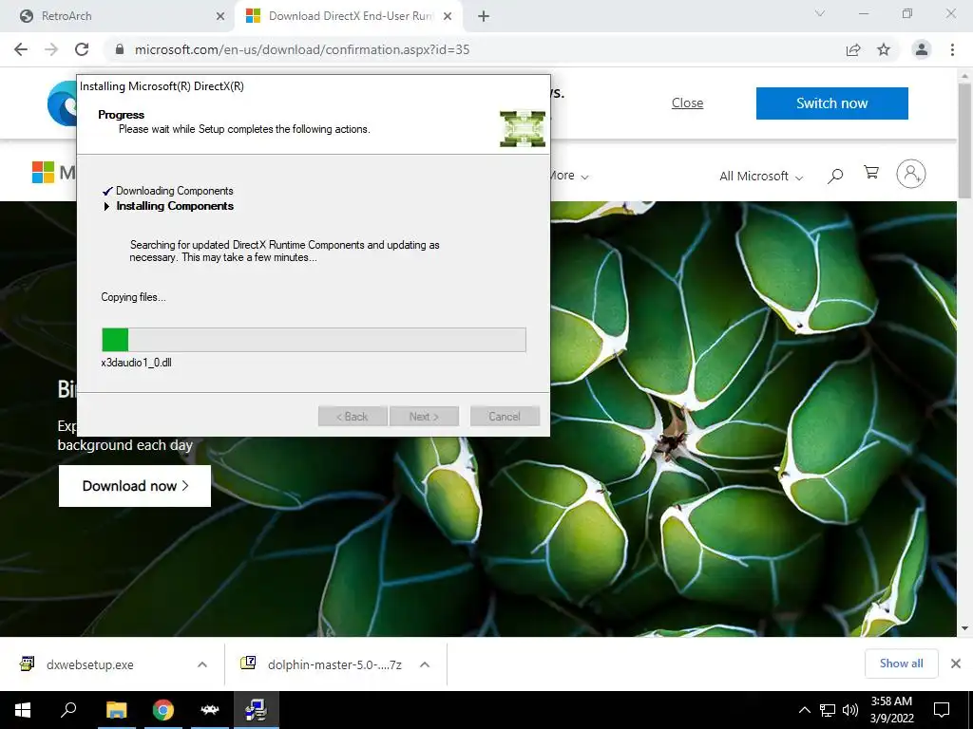Close the RetroArch tab
The image size is (973, 729).
(x=220, y=16)
